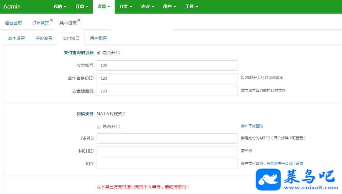
Task: Switch to the 后台首页 tab
Action: 13,23
